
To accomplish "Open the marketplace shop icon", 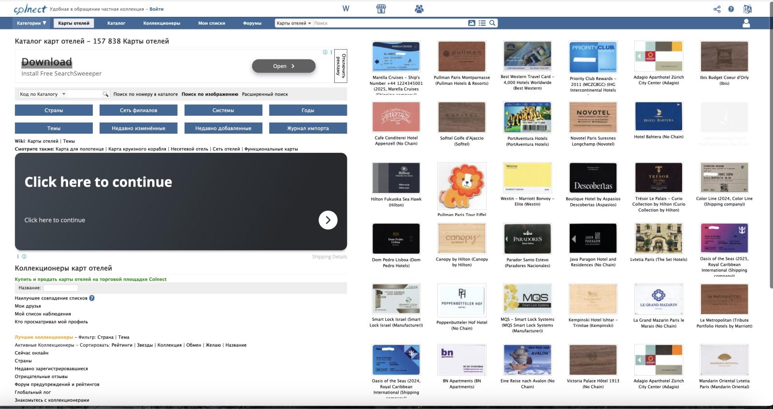I will (x=381, y=9).
